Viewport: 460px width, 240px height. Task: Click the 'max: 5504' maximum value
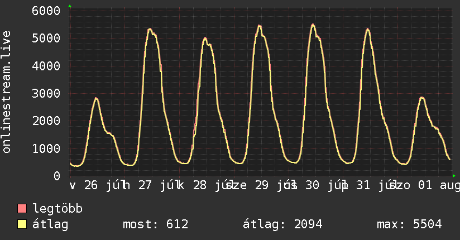(x=409, y=224)
